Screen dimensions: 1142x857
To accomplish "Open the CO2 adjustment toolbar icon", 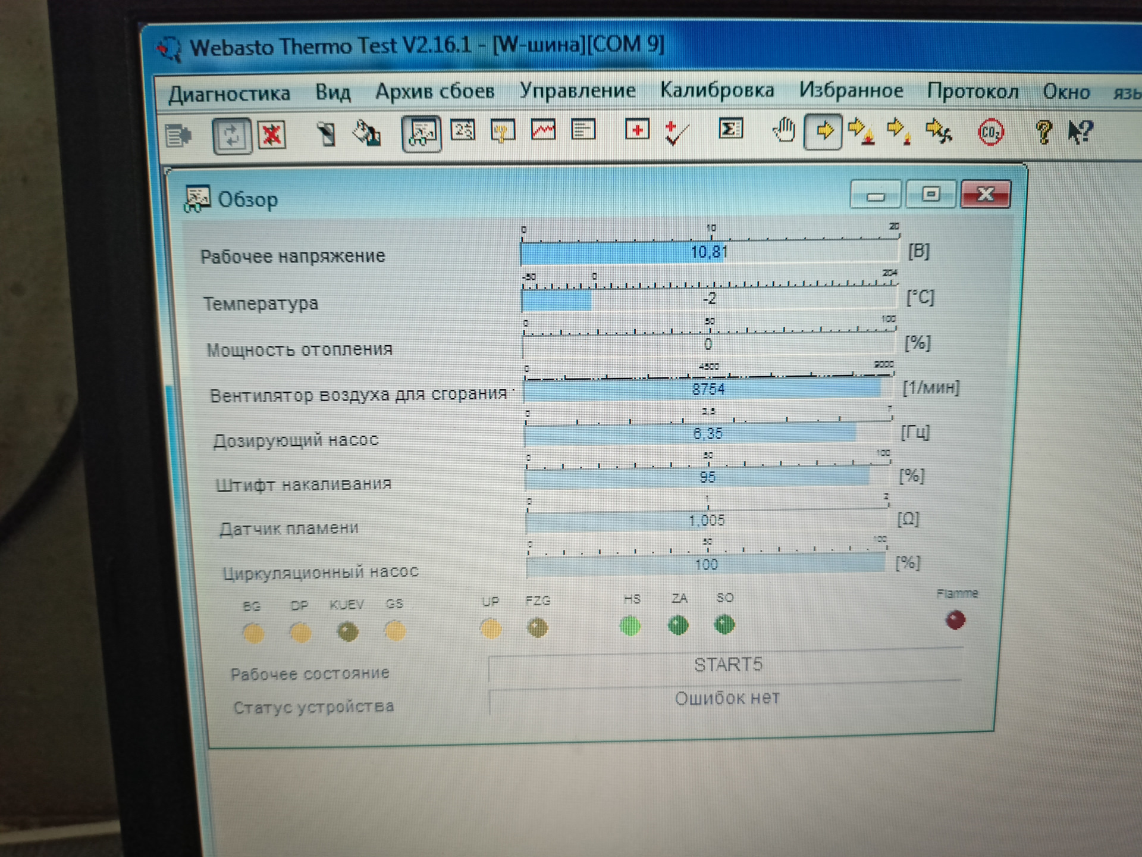I will click(991, 132).
